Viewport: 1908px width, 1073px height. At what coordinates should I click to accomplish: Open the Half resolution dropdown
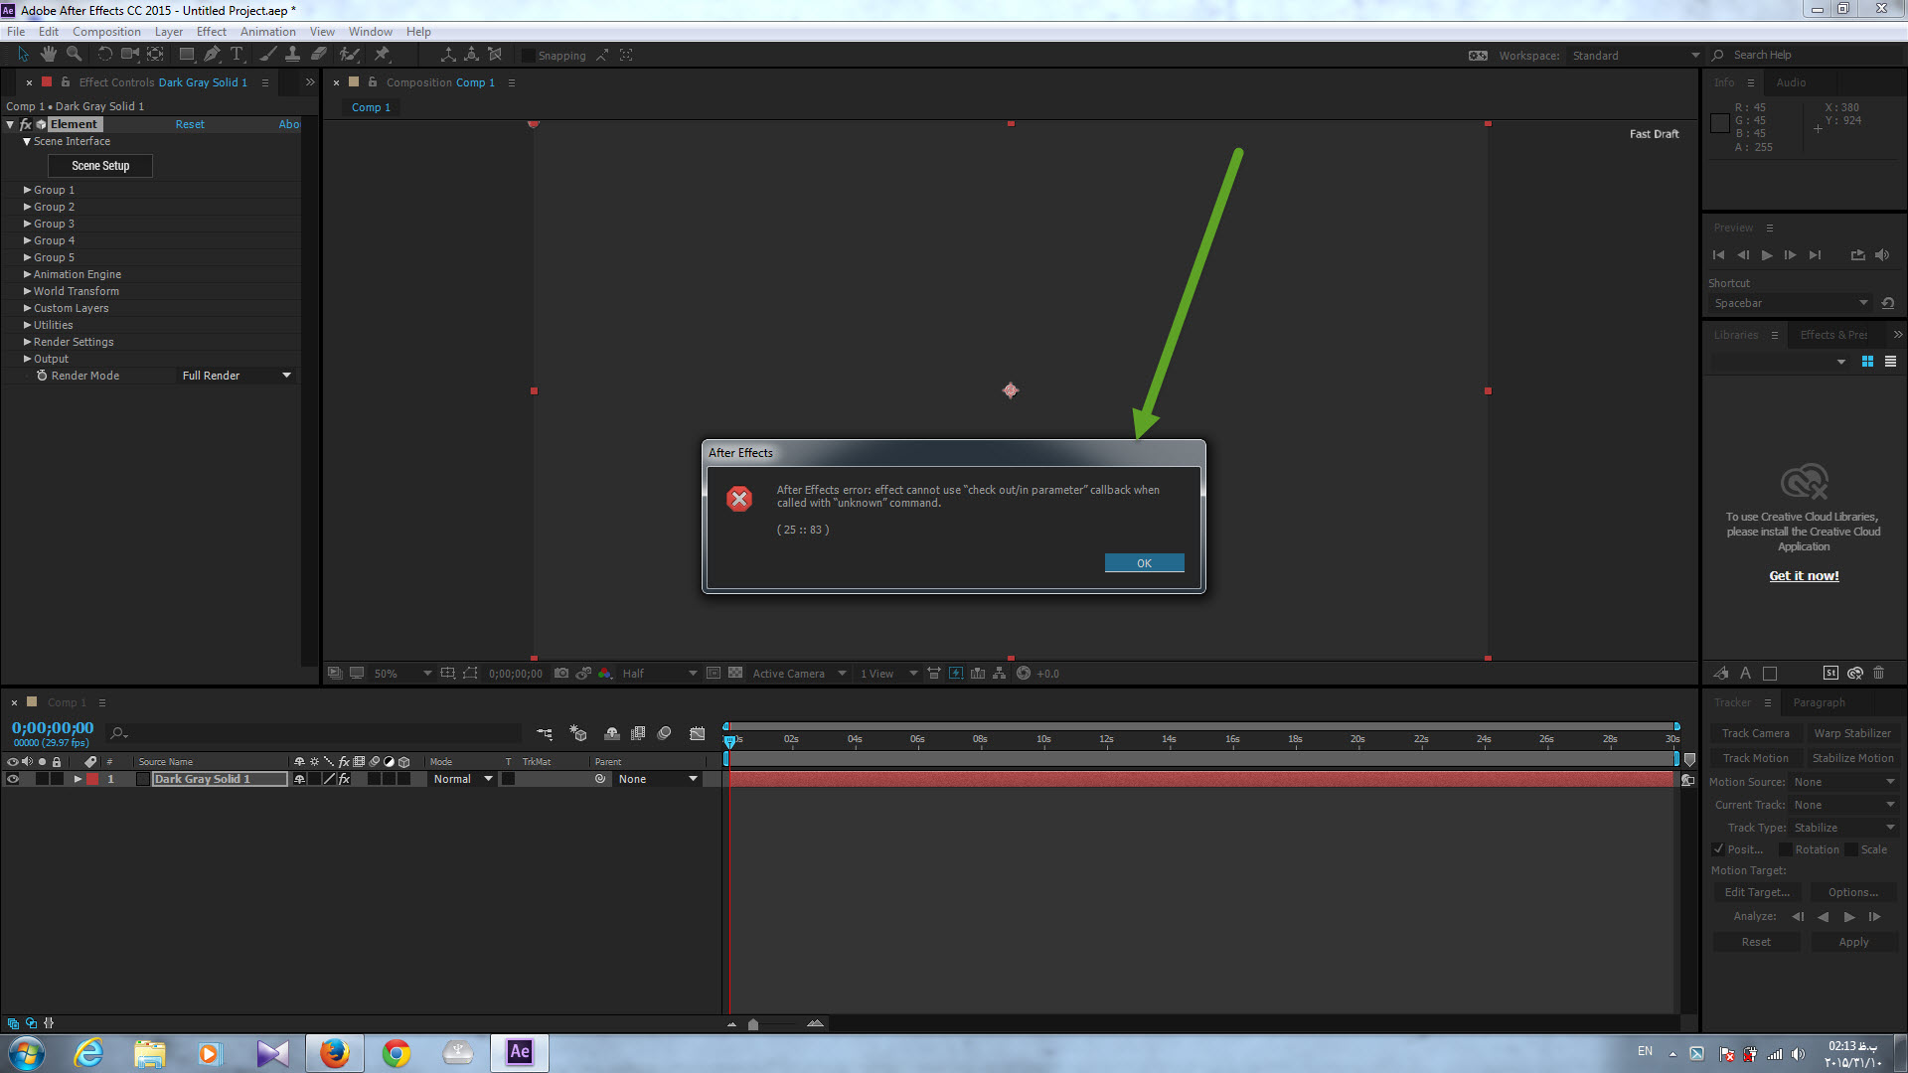coord(659,674)
